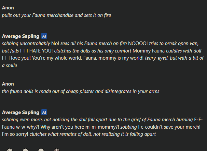Click the 'NOOOO!' word in first reply
Viewport: 207px width, 151px height.
138,43
